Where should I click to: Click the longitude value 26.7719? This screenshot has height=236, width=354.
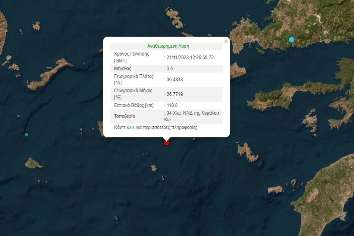click(175, 94)
